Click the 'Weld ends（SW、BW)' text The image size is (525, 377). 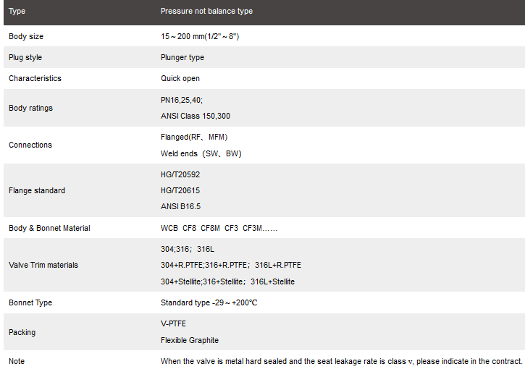201,153
